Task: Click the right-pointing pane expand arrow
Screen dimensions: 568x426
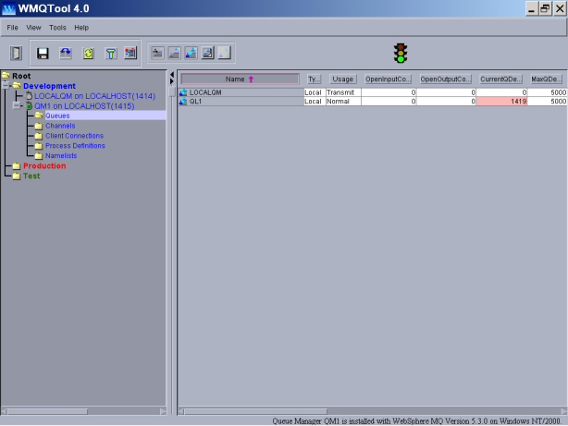Action: pyautogui.click(x=172, y=81)
